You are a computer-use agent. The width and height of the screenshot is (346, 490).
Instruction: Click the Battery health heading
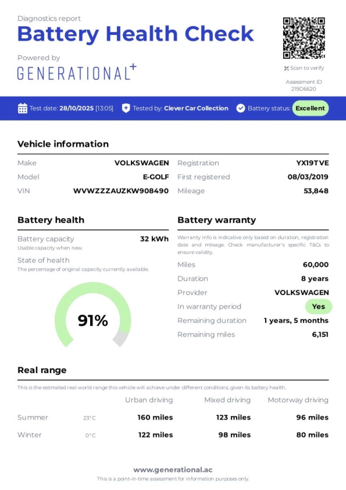pyautogui.click(x=51, y=220)
